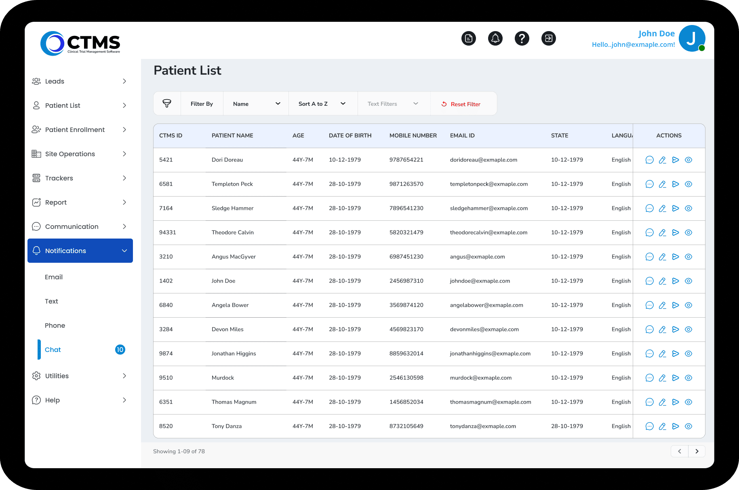Viewport: 739px width, 490px height.
Task: Go to next page with right arrow
Action: click(696, 451)
